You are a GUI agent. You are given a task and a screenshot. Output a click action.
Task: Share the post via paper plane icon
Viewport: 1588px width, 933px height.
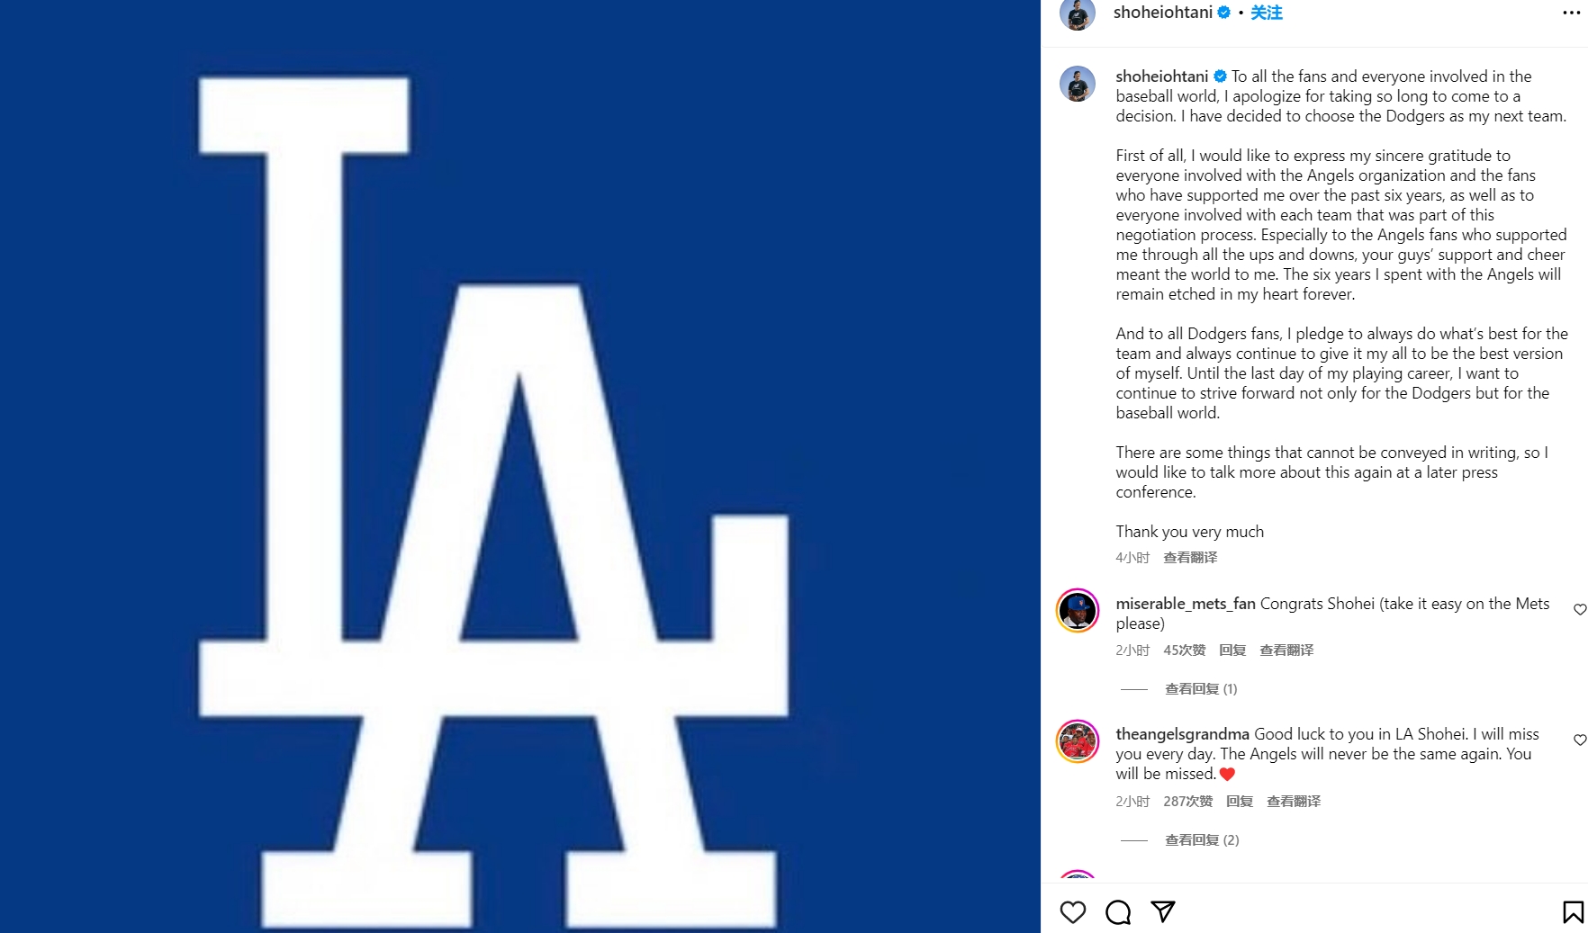1163,911
